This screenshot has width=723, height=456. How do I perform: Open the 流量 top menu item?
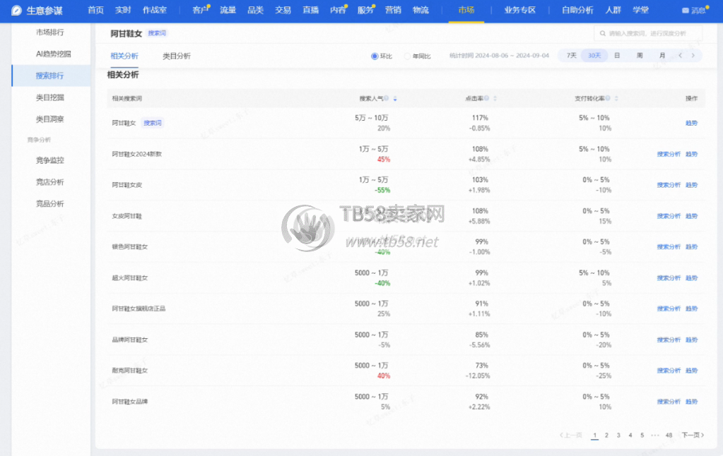[228, 11]
